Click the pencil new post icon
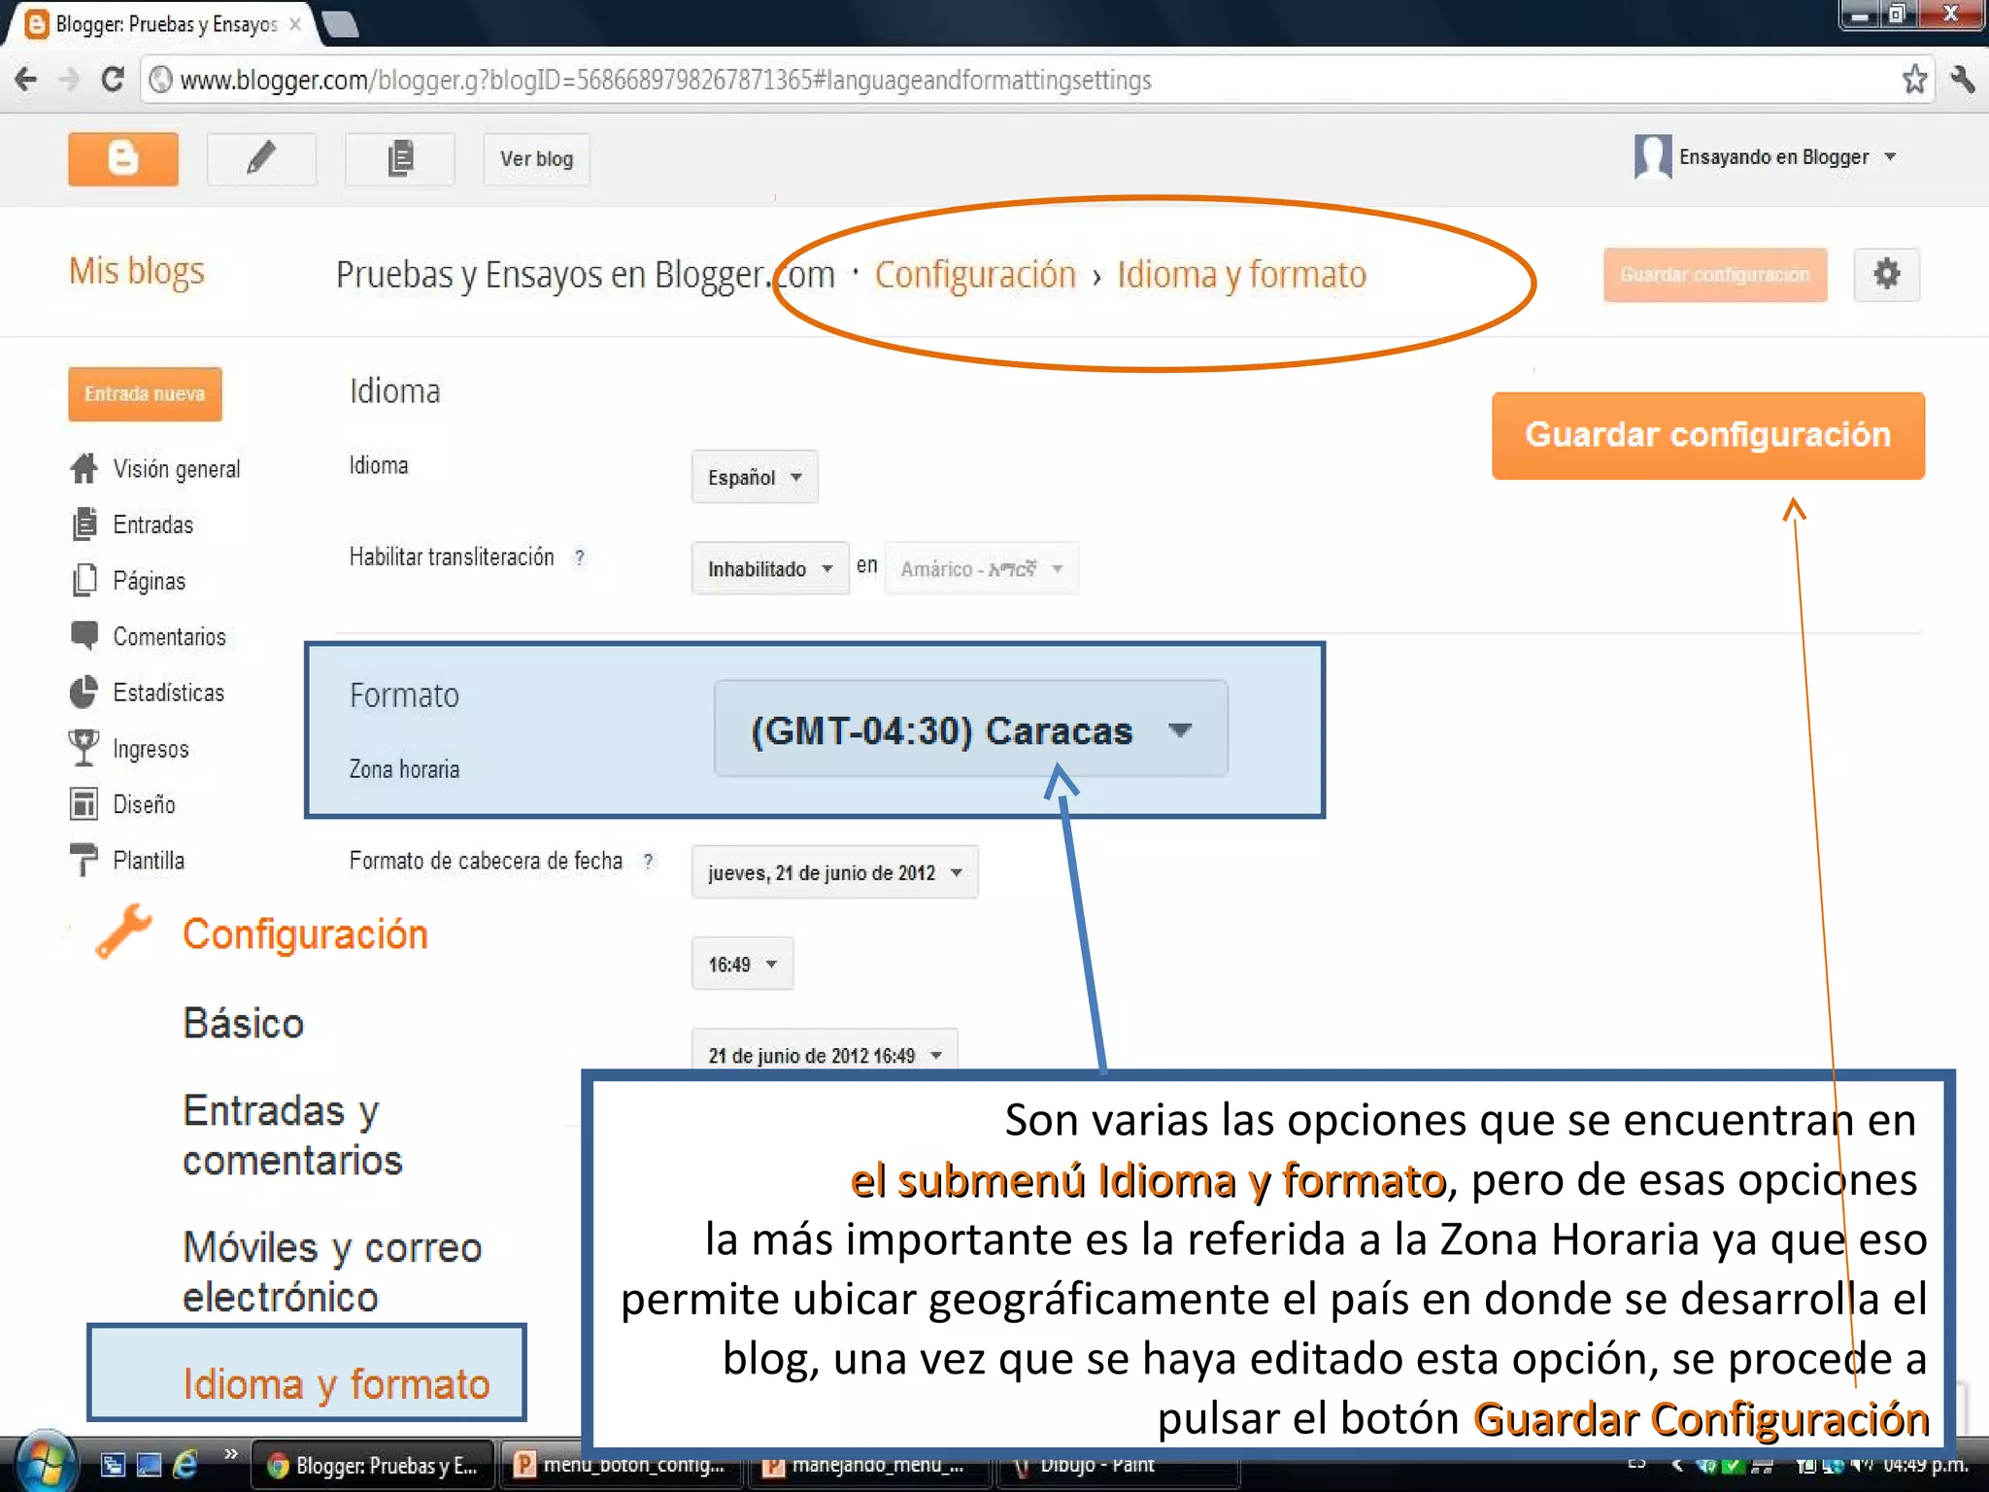 tap(261, 158)
